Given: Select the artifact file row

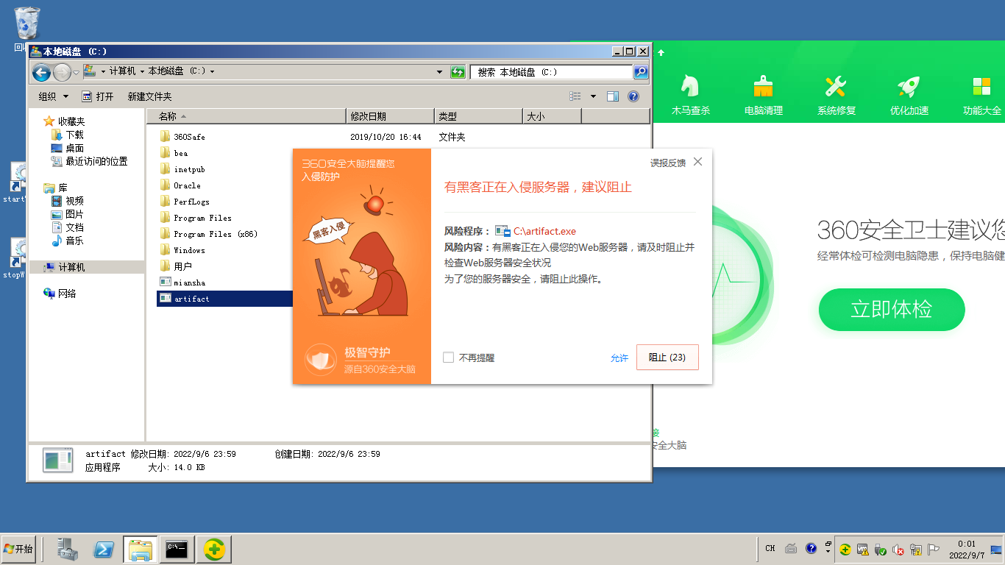Looking at the screenshot, I should 225,299.
